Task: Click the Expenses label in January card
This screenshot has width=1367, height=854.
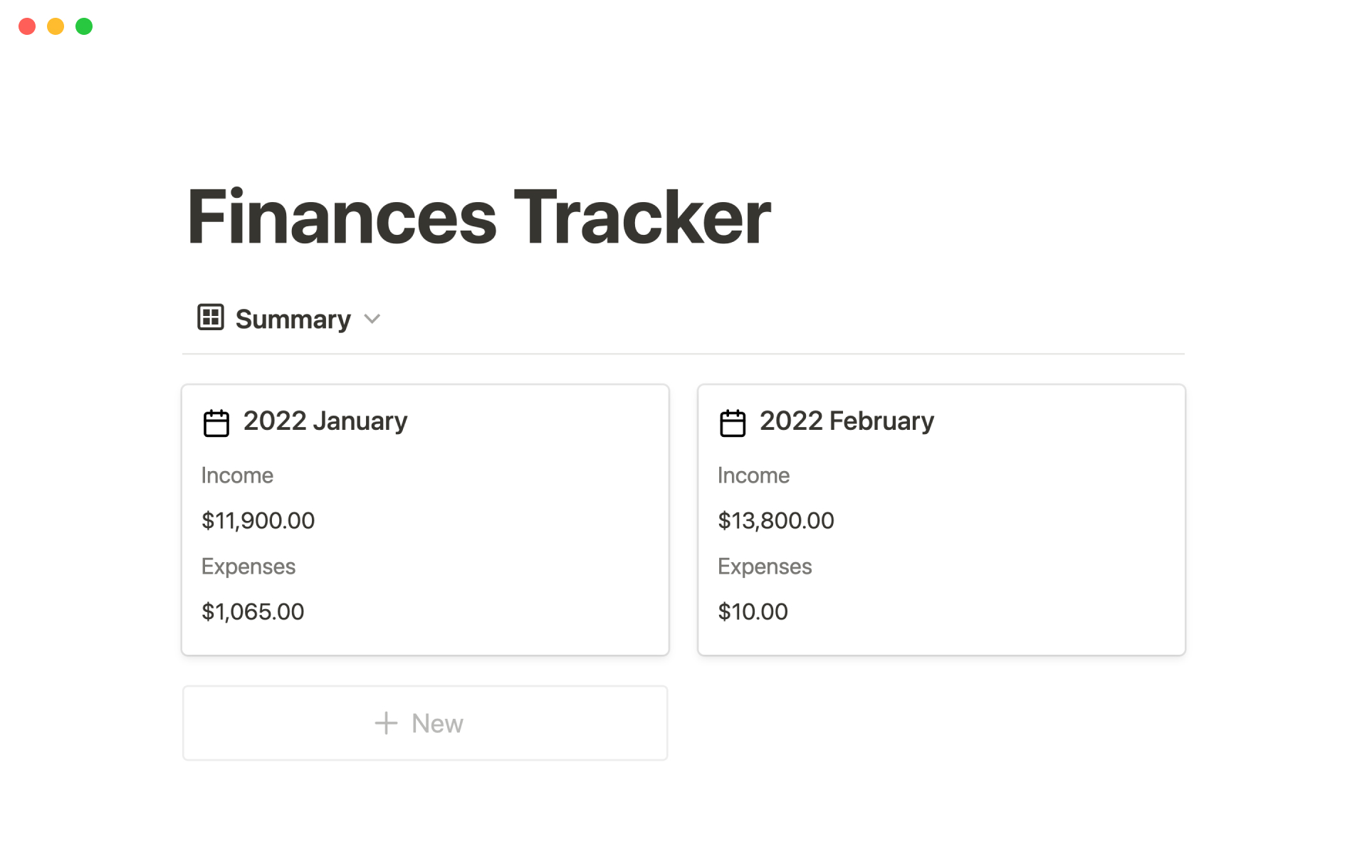Action: (248, 566)
